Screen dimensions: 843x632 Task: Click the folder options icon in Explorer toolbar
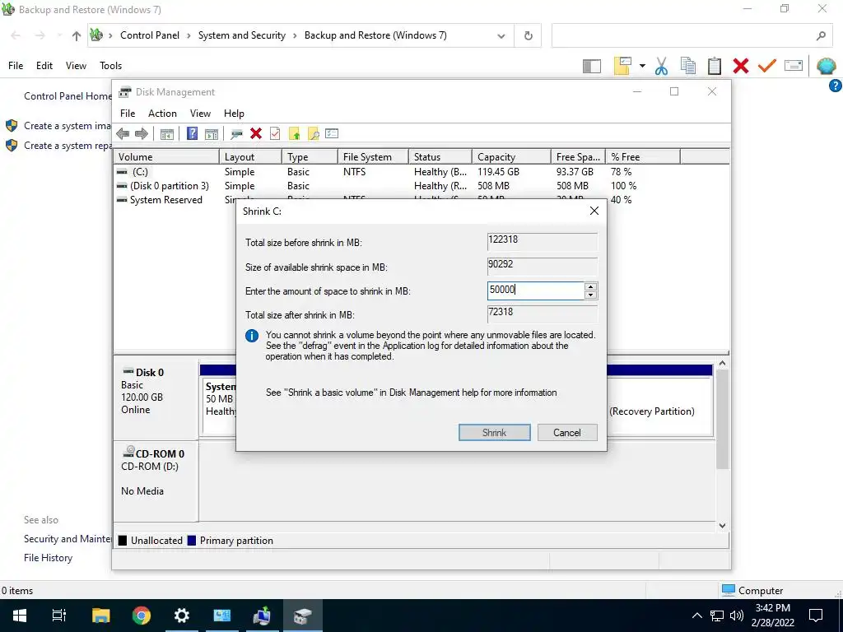pos(622,66)
